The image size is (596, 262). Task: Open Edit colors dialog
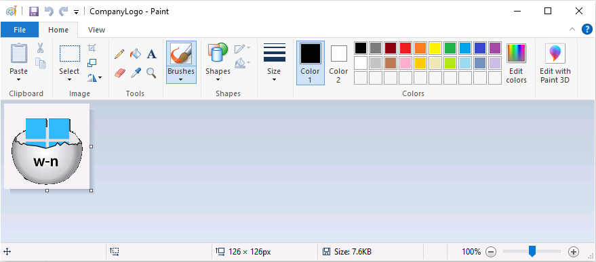[516, 63]
